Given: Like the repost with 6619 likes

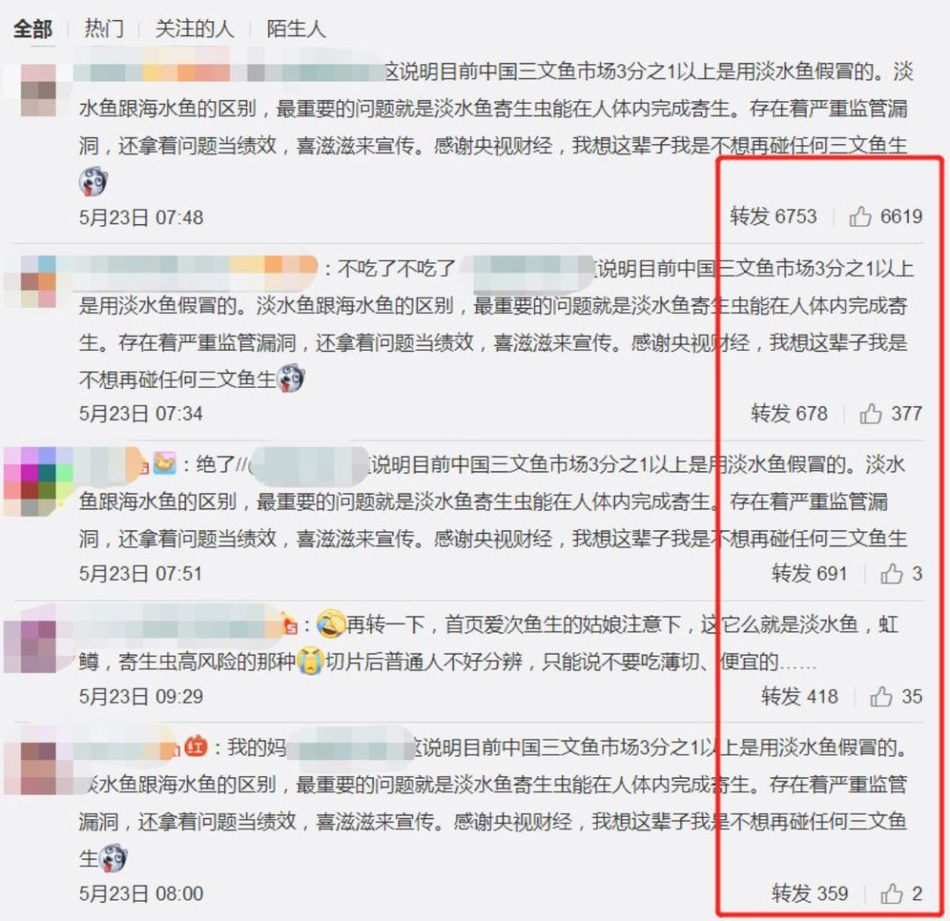Looking at the screenshot, I should (x=859, y=216).
